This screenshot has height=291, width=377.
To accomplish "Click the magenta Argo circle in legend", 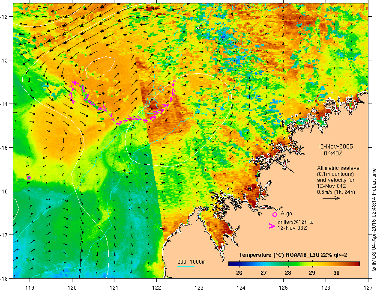I will (275, 214).
